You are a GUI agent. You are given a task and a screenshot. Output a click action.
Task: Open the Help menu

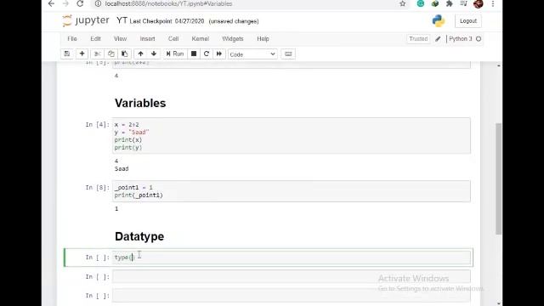click(263, 38)
